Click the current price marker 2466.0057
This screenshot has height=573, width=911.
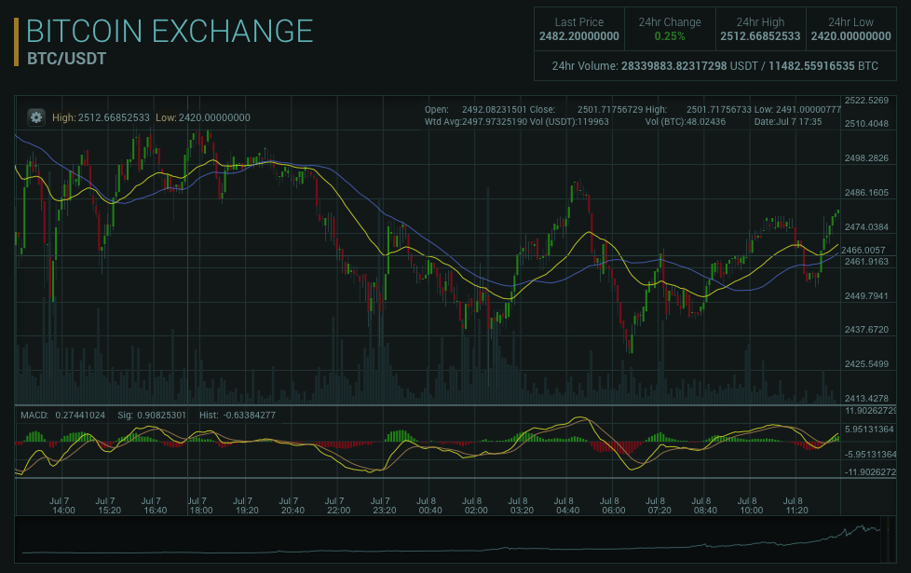click(x=863, y=251)
